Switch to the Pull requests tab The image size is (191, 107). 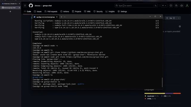(51, 12)
